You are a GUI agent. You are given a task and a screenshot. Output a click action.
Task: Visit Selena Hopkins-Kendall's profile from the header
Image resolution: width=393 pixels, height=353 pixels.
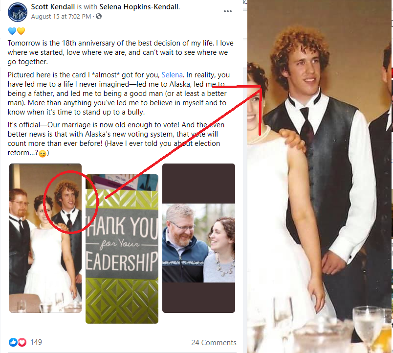tap(139, 7)
